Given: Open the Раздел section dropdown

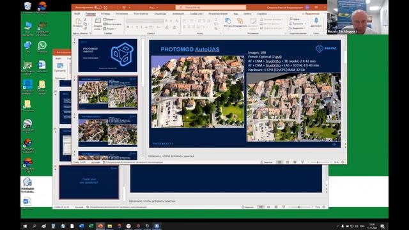Looking at the screenshot, I should point(109,29).
